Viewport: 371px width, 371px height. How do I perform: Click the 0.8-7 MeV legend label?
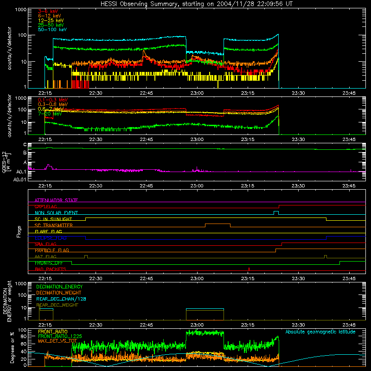[x=51, y=109]
